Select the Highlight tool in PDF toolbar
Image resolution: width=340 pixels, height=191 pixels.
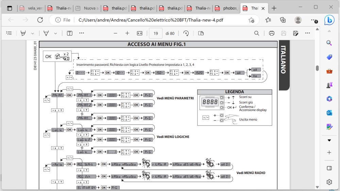point(23,33)
